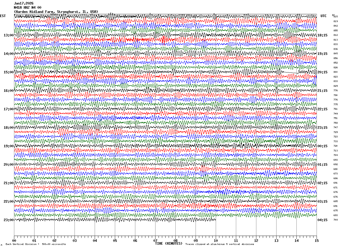Click the 20:15 UTC time label
The height and width of the screenshot is (248, 339).
(322, 72)
